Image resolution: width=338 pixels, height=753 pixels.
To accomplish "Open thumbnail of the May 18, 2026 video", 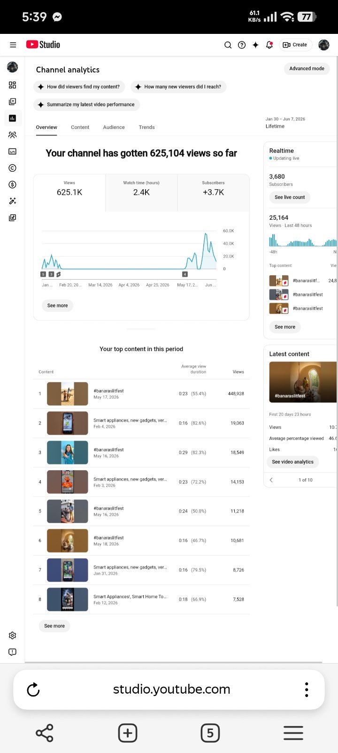I will (x=68, y=541).
